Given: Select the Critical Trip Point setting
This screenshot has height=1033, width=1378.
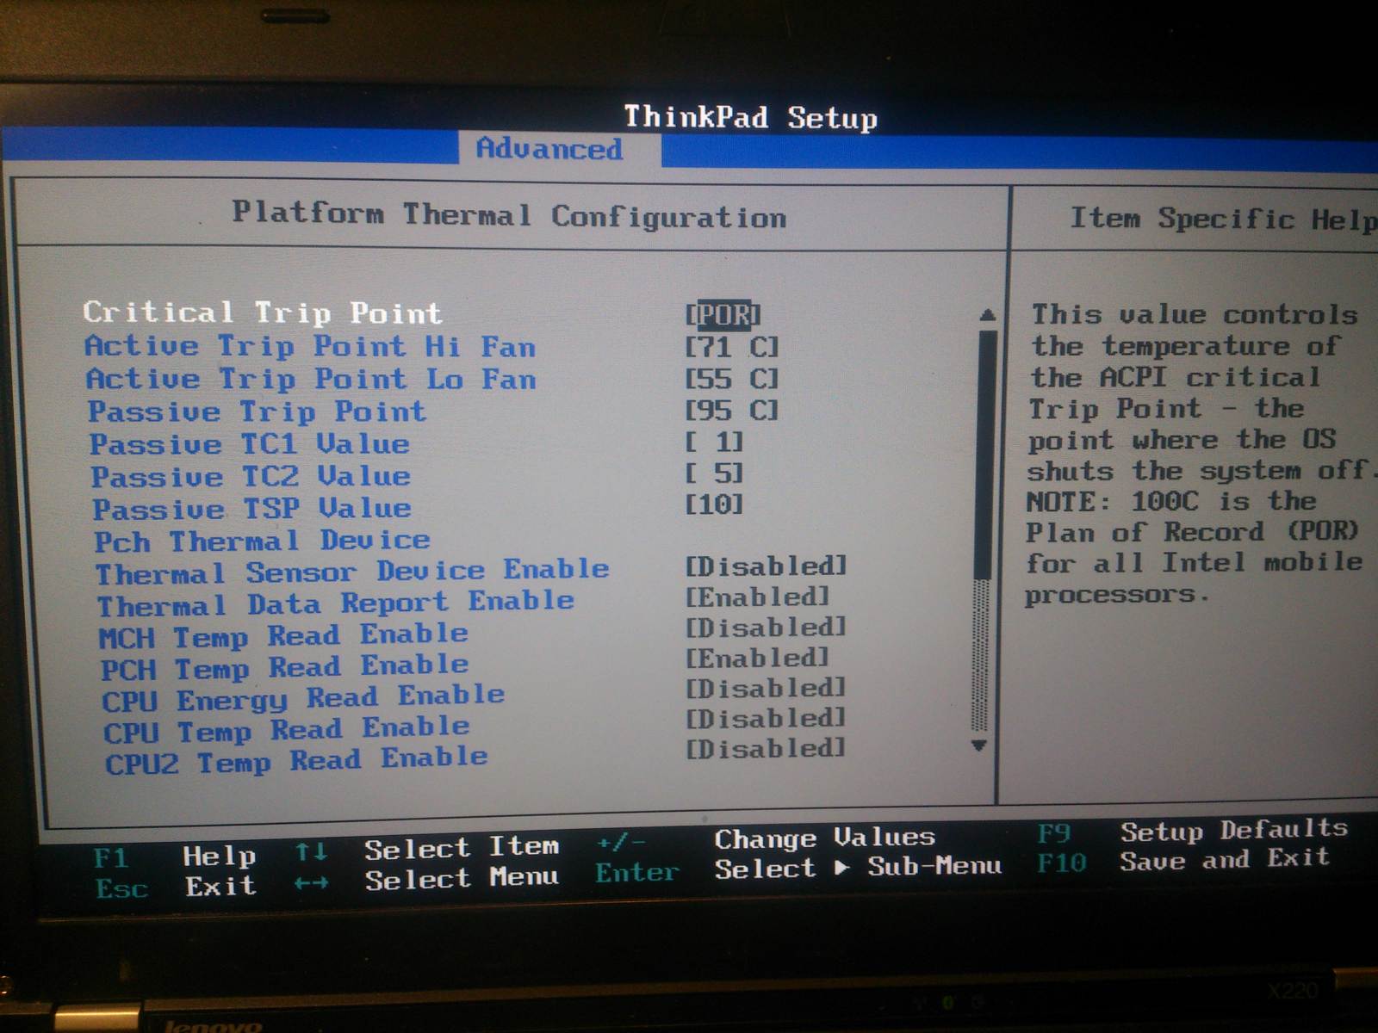Looking at the screenshot, I should [x=263, y=312].
